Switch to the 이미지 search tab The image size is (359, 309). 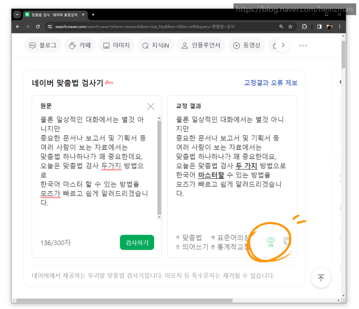point(116,45)
